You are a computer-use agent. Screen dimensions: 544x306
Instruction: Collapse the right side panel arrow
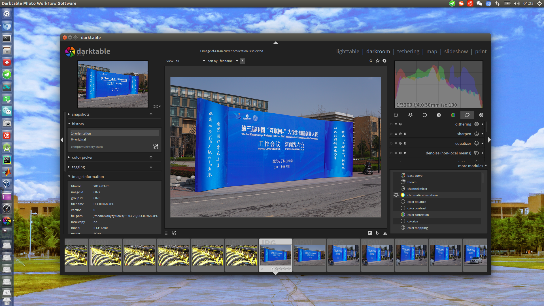[x=489, y=140]
